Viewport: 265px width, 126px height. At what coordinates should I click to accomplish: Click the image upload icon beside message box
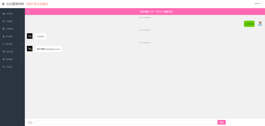coord(30,122)
